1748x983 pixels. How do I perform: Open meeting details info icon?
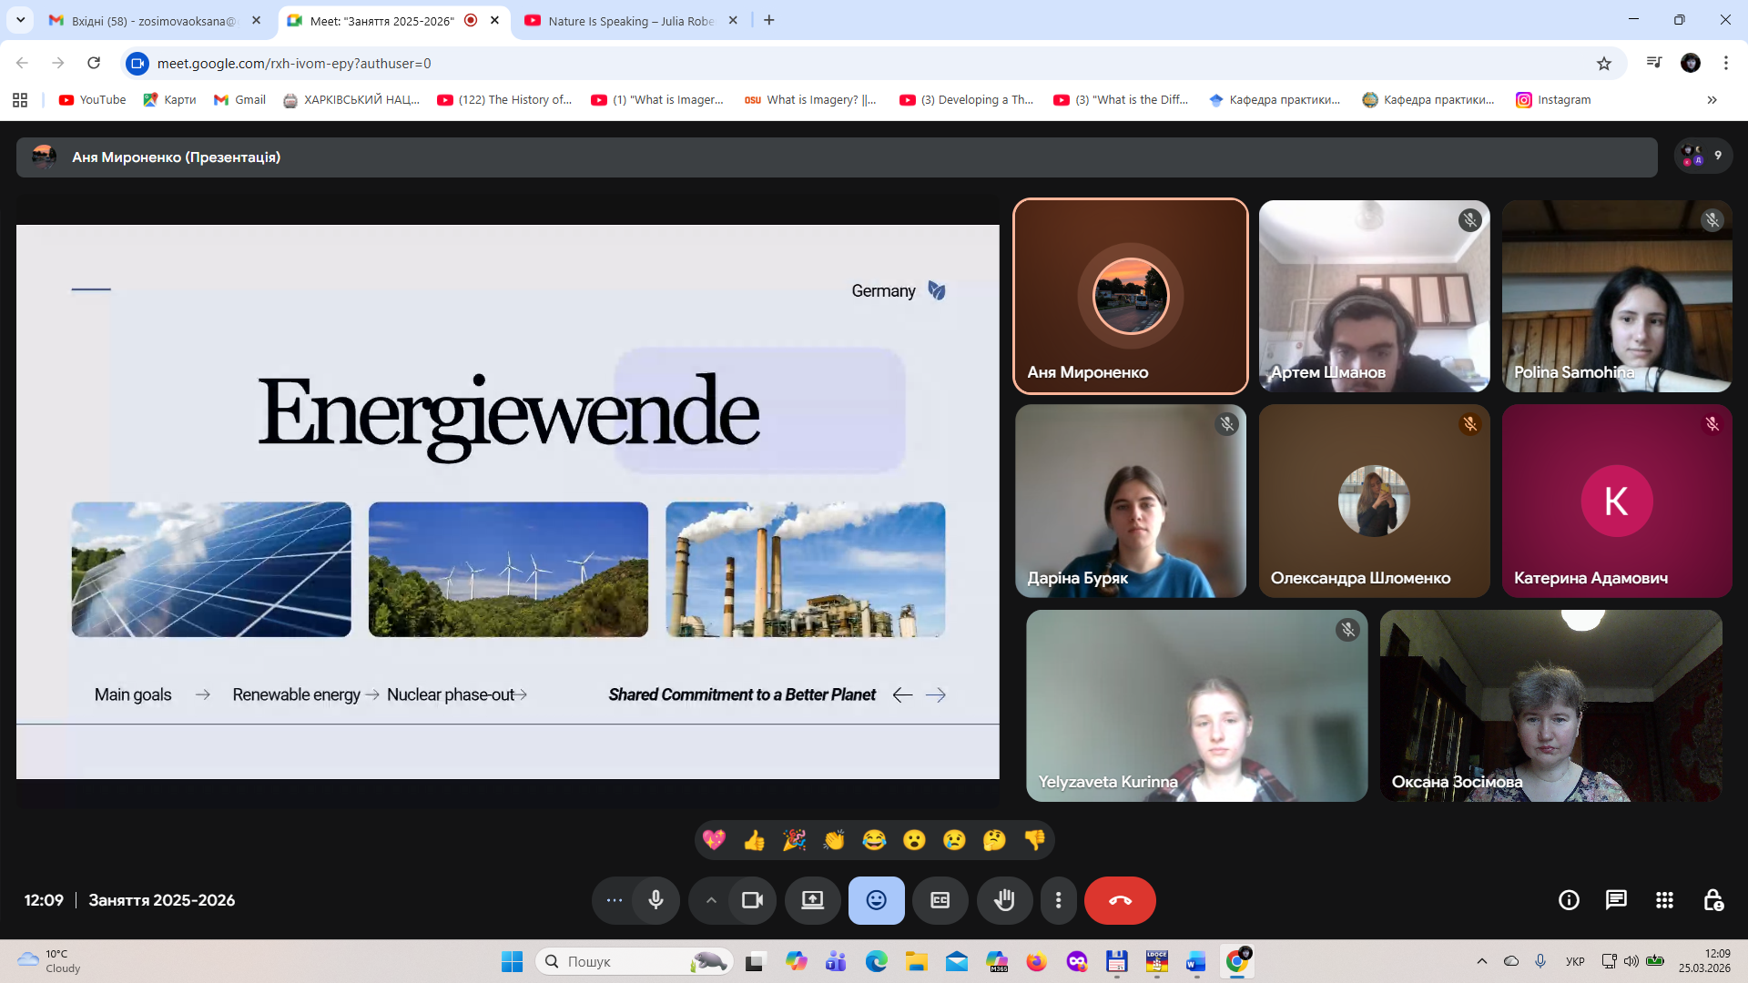(1569, 900)
